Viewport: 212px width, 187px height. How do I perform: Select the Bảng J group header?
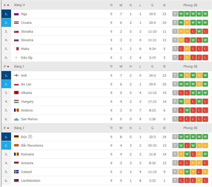click(x=19, y=128)
